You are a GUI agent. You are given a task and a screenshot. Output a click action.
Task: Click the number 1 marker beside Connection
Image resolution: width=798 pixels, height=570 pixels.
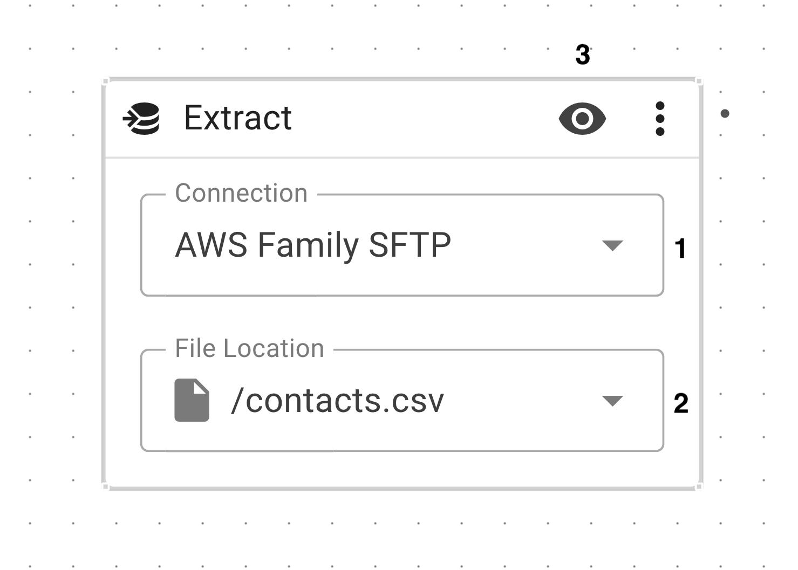[x=680, y=249]
